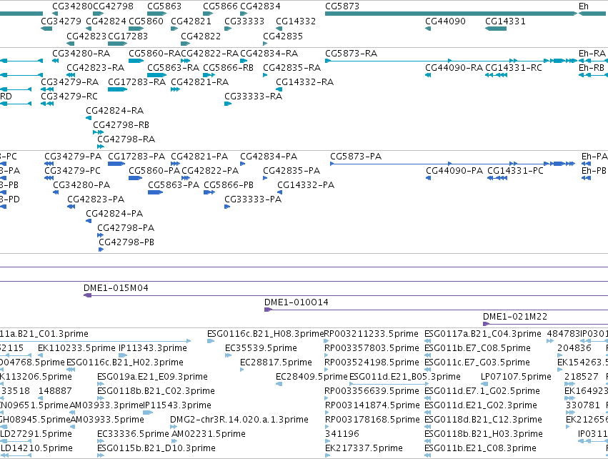Image resolution: width=608 pixels, height=459 pixels.
Task: Open transcript CG5866-RB
Action: [x=229, y=67]
